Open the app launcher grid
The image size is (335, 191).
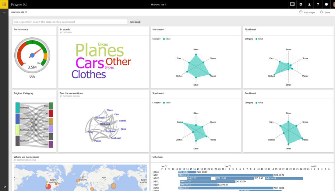pyautogui.click(x=4, y=4)
